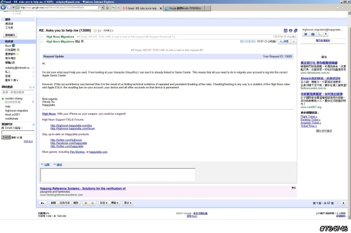This screenshot has width=351, height=233.
Task: Select highnoon-migration in the chat list
Action: (16, 110)
